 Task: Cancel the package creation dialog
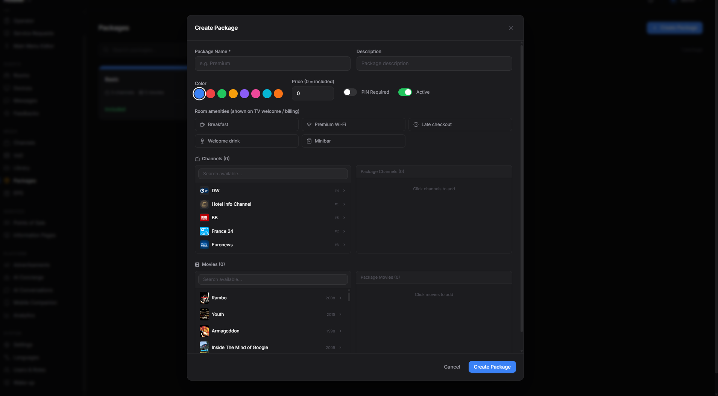(452, 367)
